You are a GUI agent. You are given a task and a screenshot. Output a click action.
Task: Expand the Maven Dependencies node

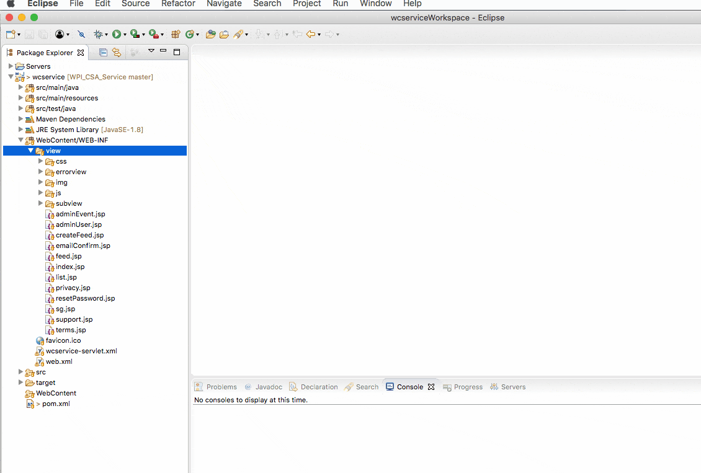click(20, 119)
